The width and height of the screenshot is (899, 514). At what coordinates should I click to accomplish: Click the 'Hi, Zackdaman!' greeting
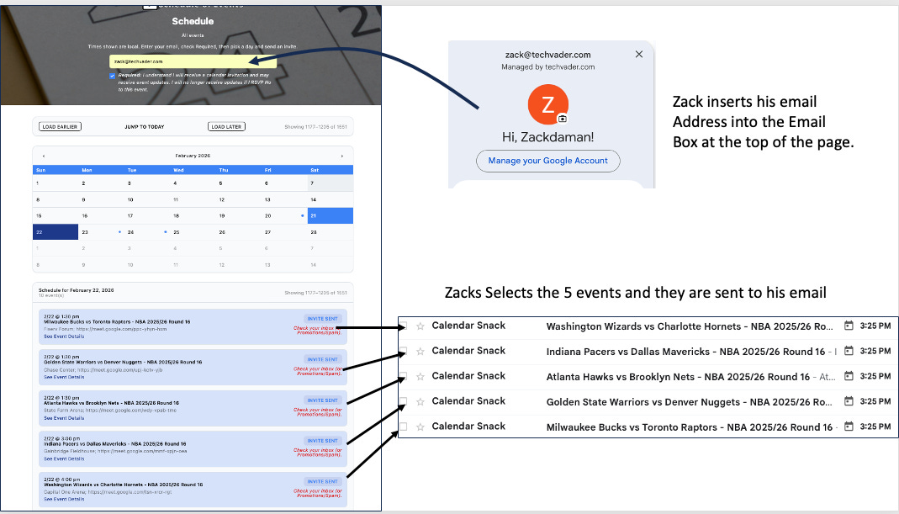pos(547,137)
